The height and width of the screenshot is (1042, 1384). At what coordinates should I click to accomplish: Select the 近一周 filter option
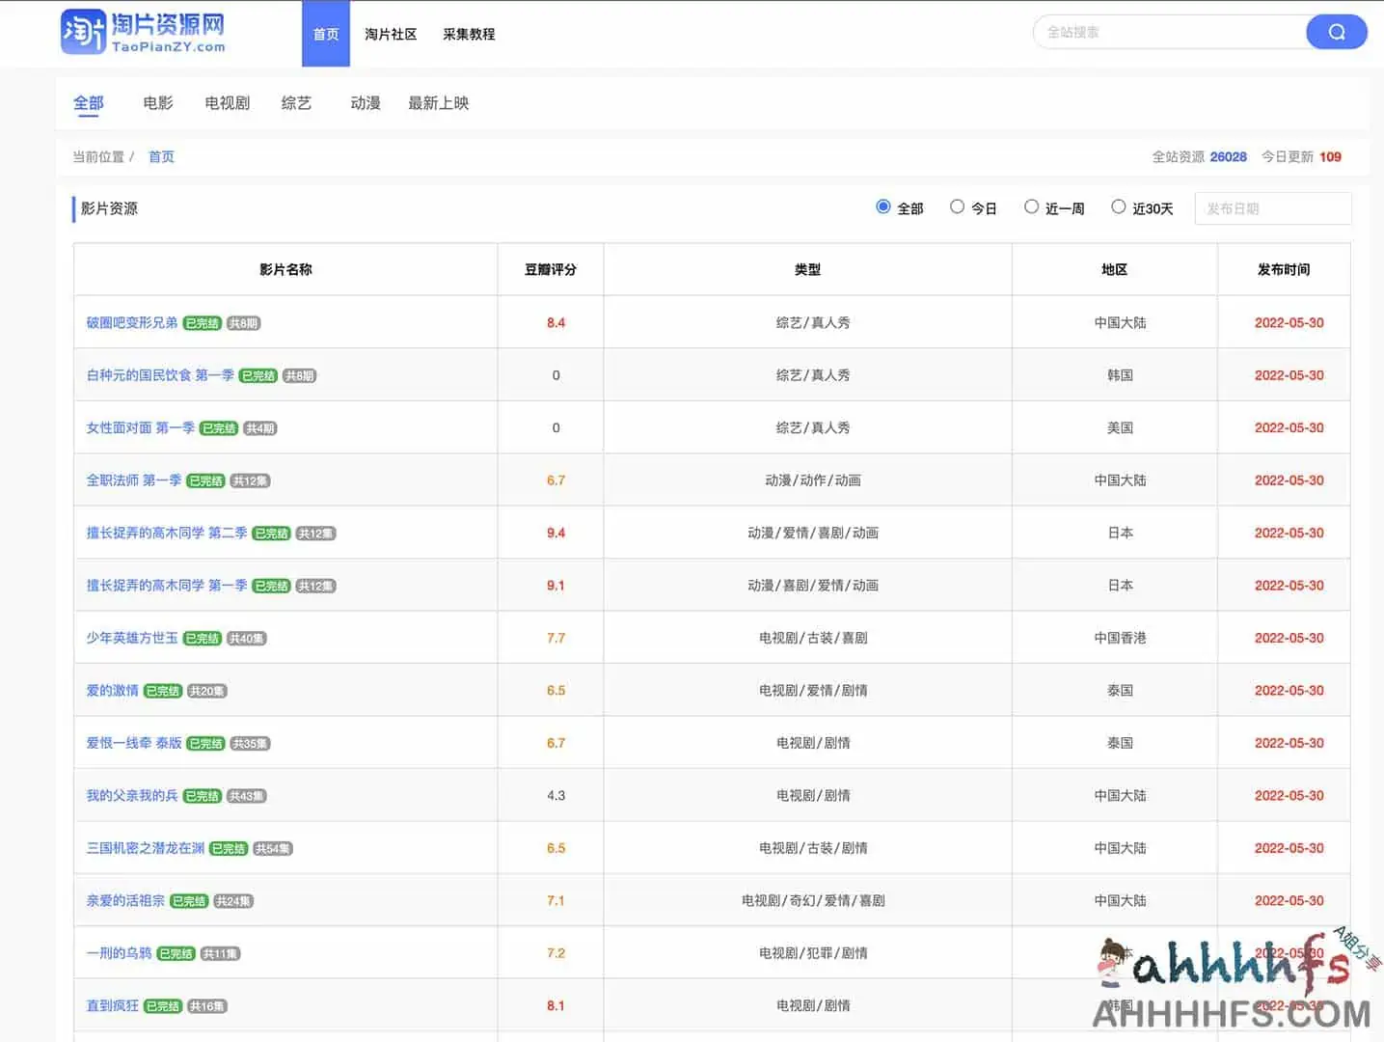(x=1031, y=206)
